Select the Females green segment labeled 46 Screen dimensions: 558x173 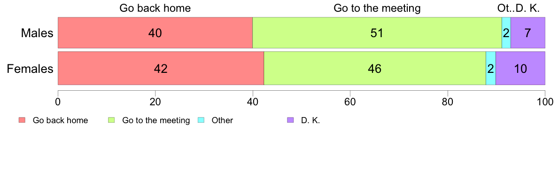coord(375,68)
